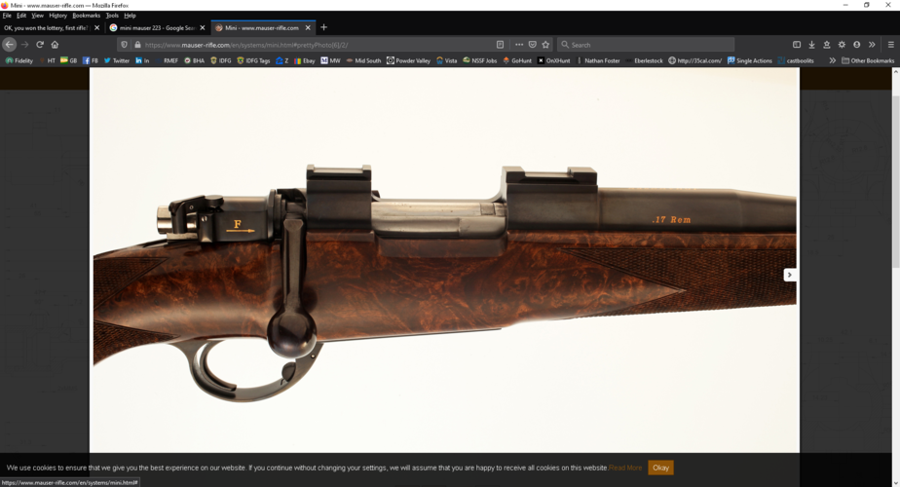The image size is (900, 487).
Task: Save page to Pocket
Action: pyautogui.click(x=532, y=45)
